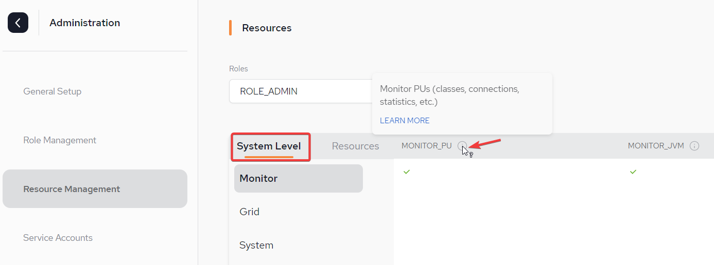The width and height of the screenshot is (714, 265).
Task: Toggle the MONITOR_JVM green checkmark
Action: point(633,172)
